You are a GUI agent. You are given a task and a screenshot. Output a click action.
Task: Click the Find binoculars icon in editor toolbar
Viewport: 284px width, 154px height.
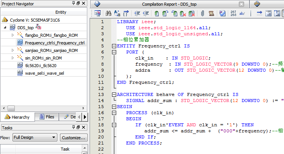click(x=108, y=14)
